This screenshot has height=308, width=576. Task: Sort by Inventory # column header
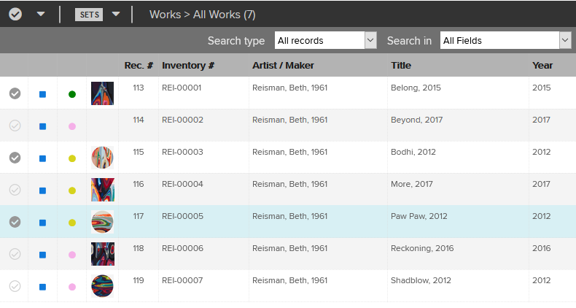(x=188, y=66)
